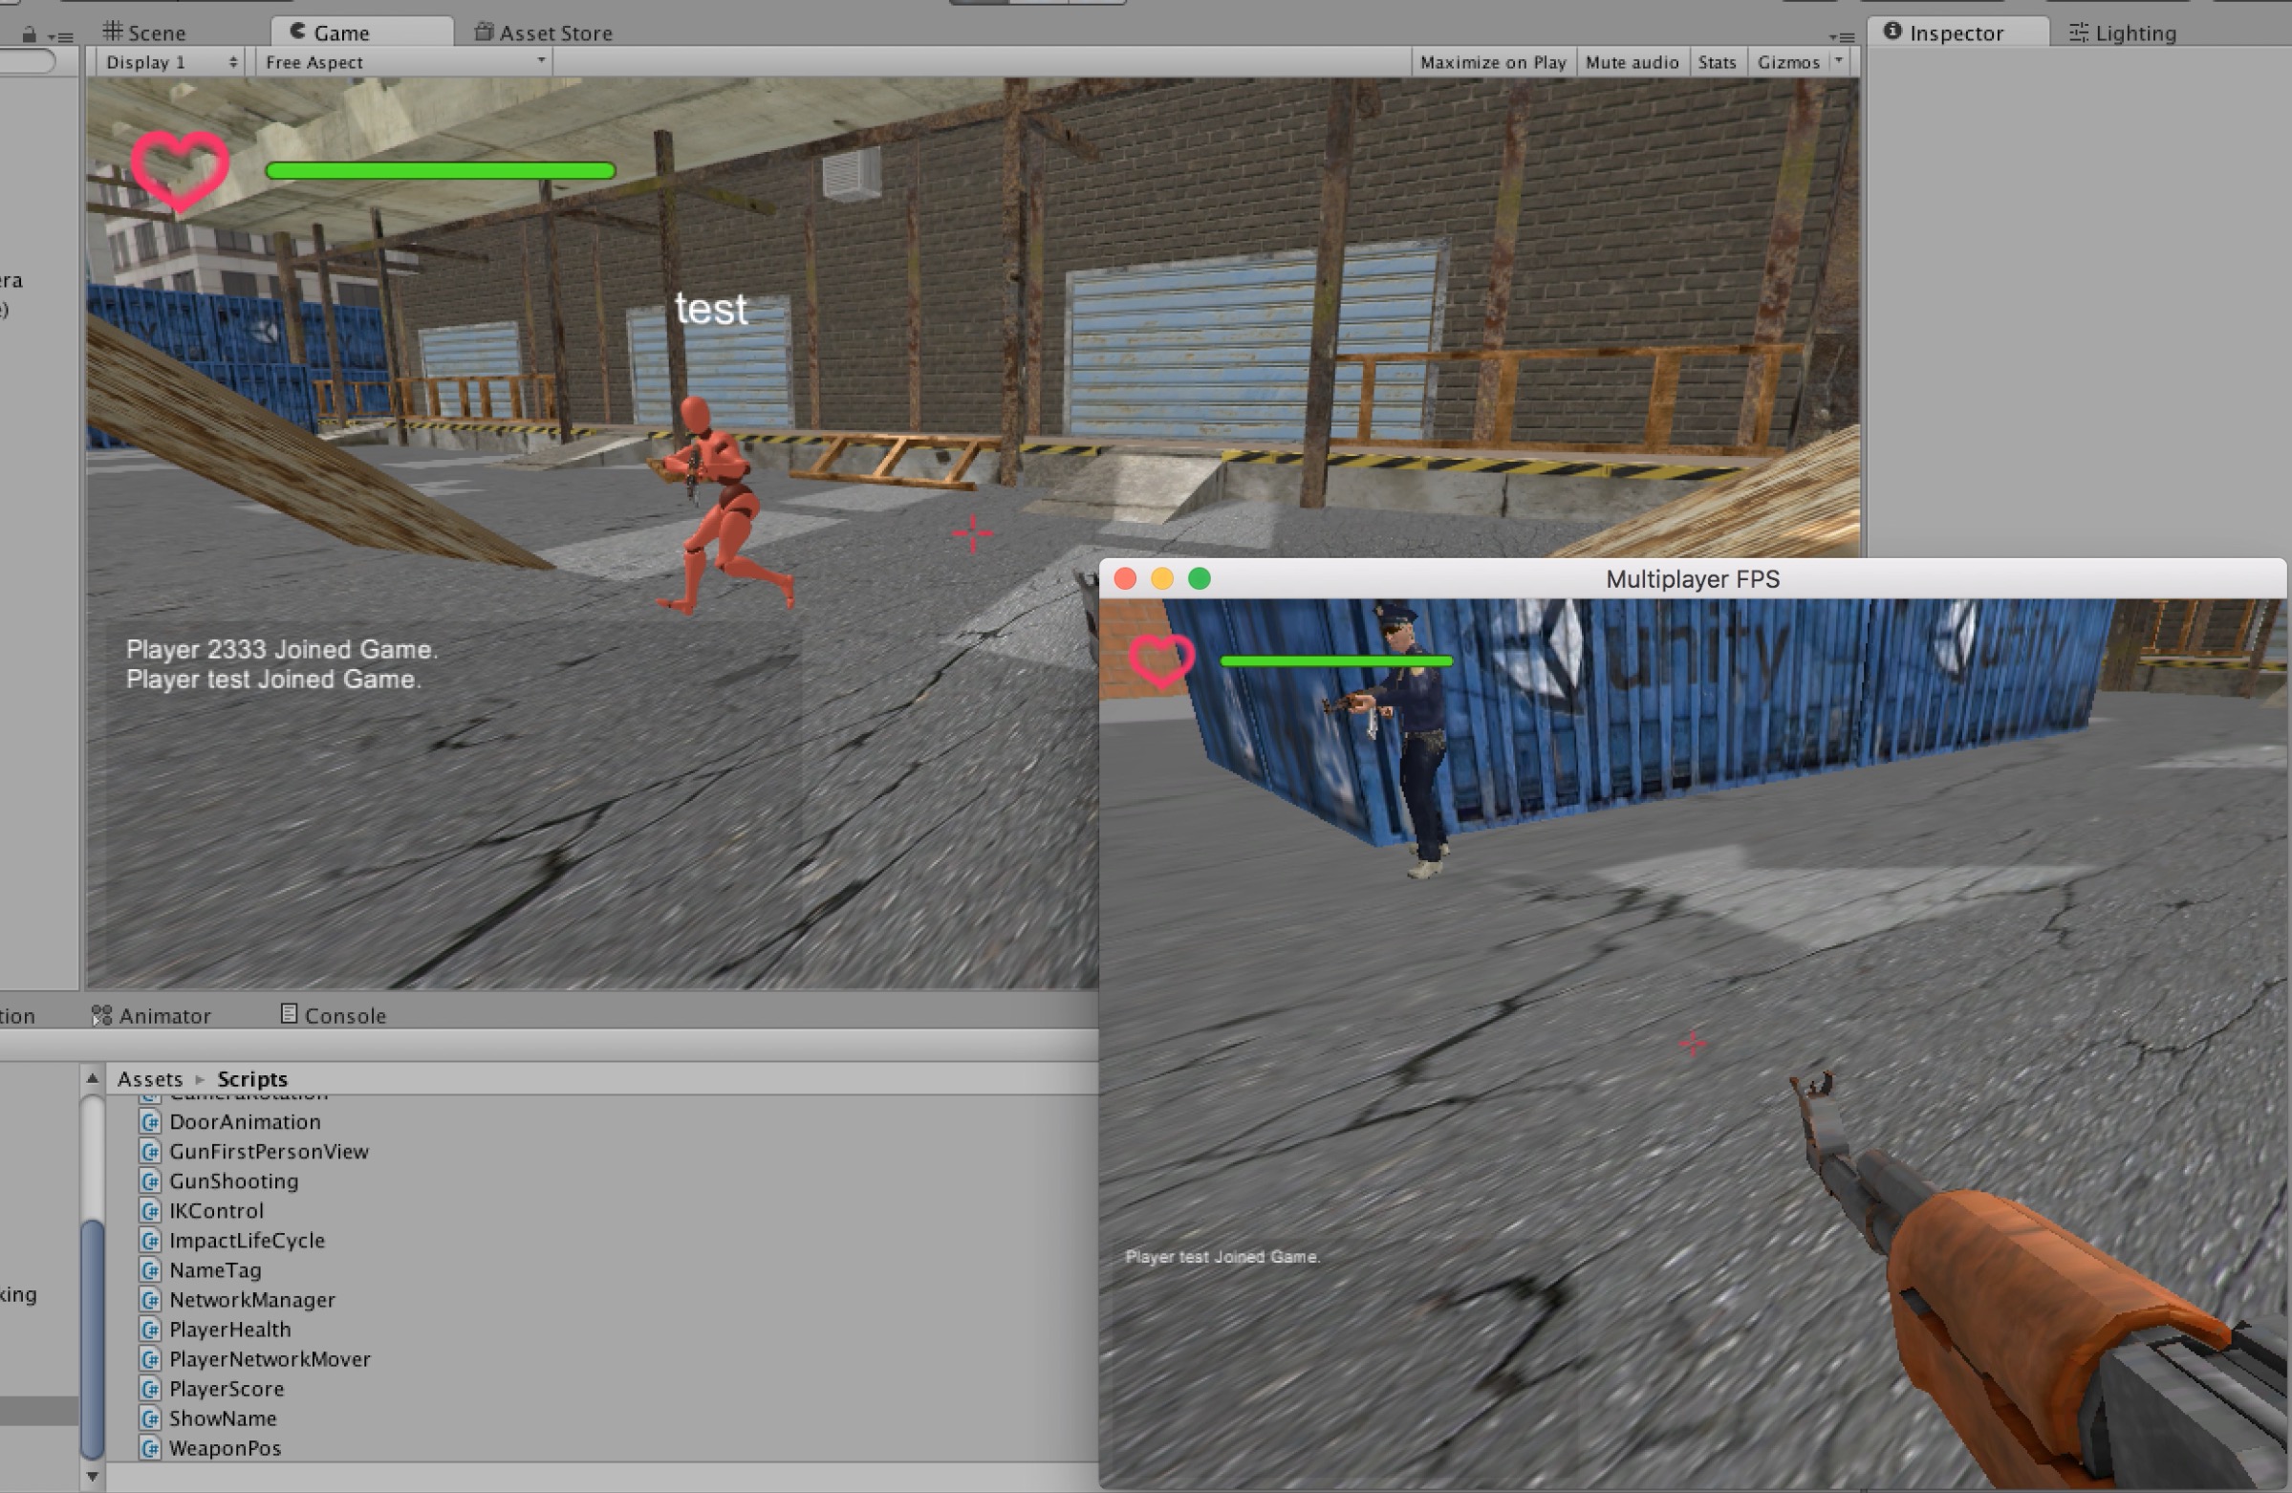Click the crosshair in Multiplayer FPS window

[x=1692, y=1043]
